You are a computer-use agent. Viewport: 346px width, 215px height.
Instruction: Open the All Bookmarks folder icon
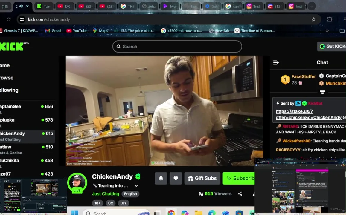[342, 31]
